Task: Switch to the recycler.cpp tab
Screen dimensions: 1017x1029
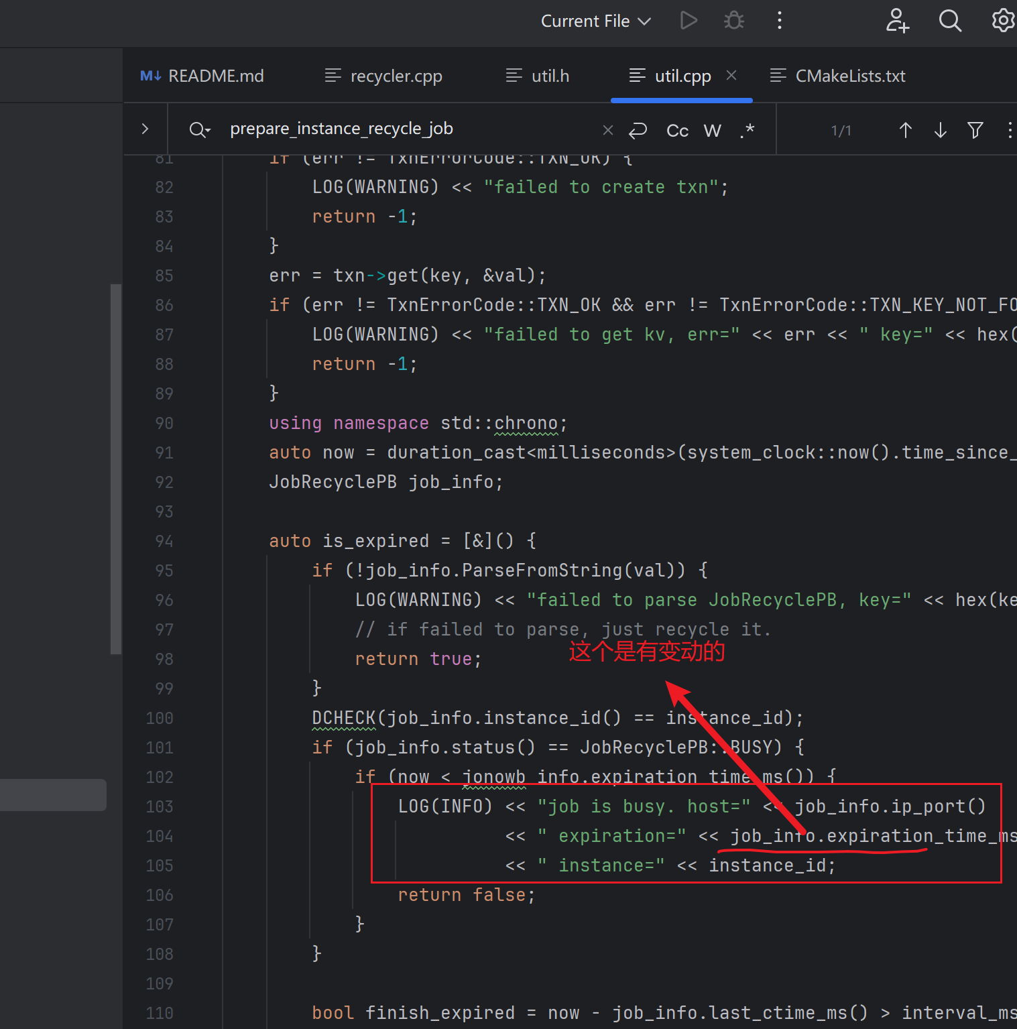Action: coord(396,76)
